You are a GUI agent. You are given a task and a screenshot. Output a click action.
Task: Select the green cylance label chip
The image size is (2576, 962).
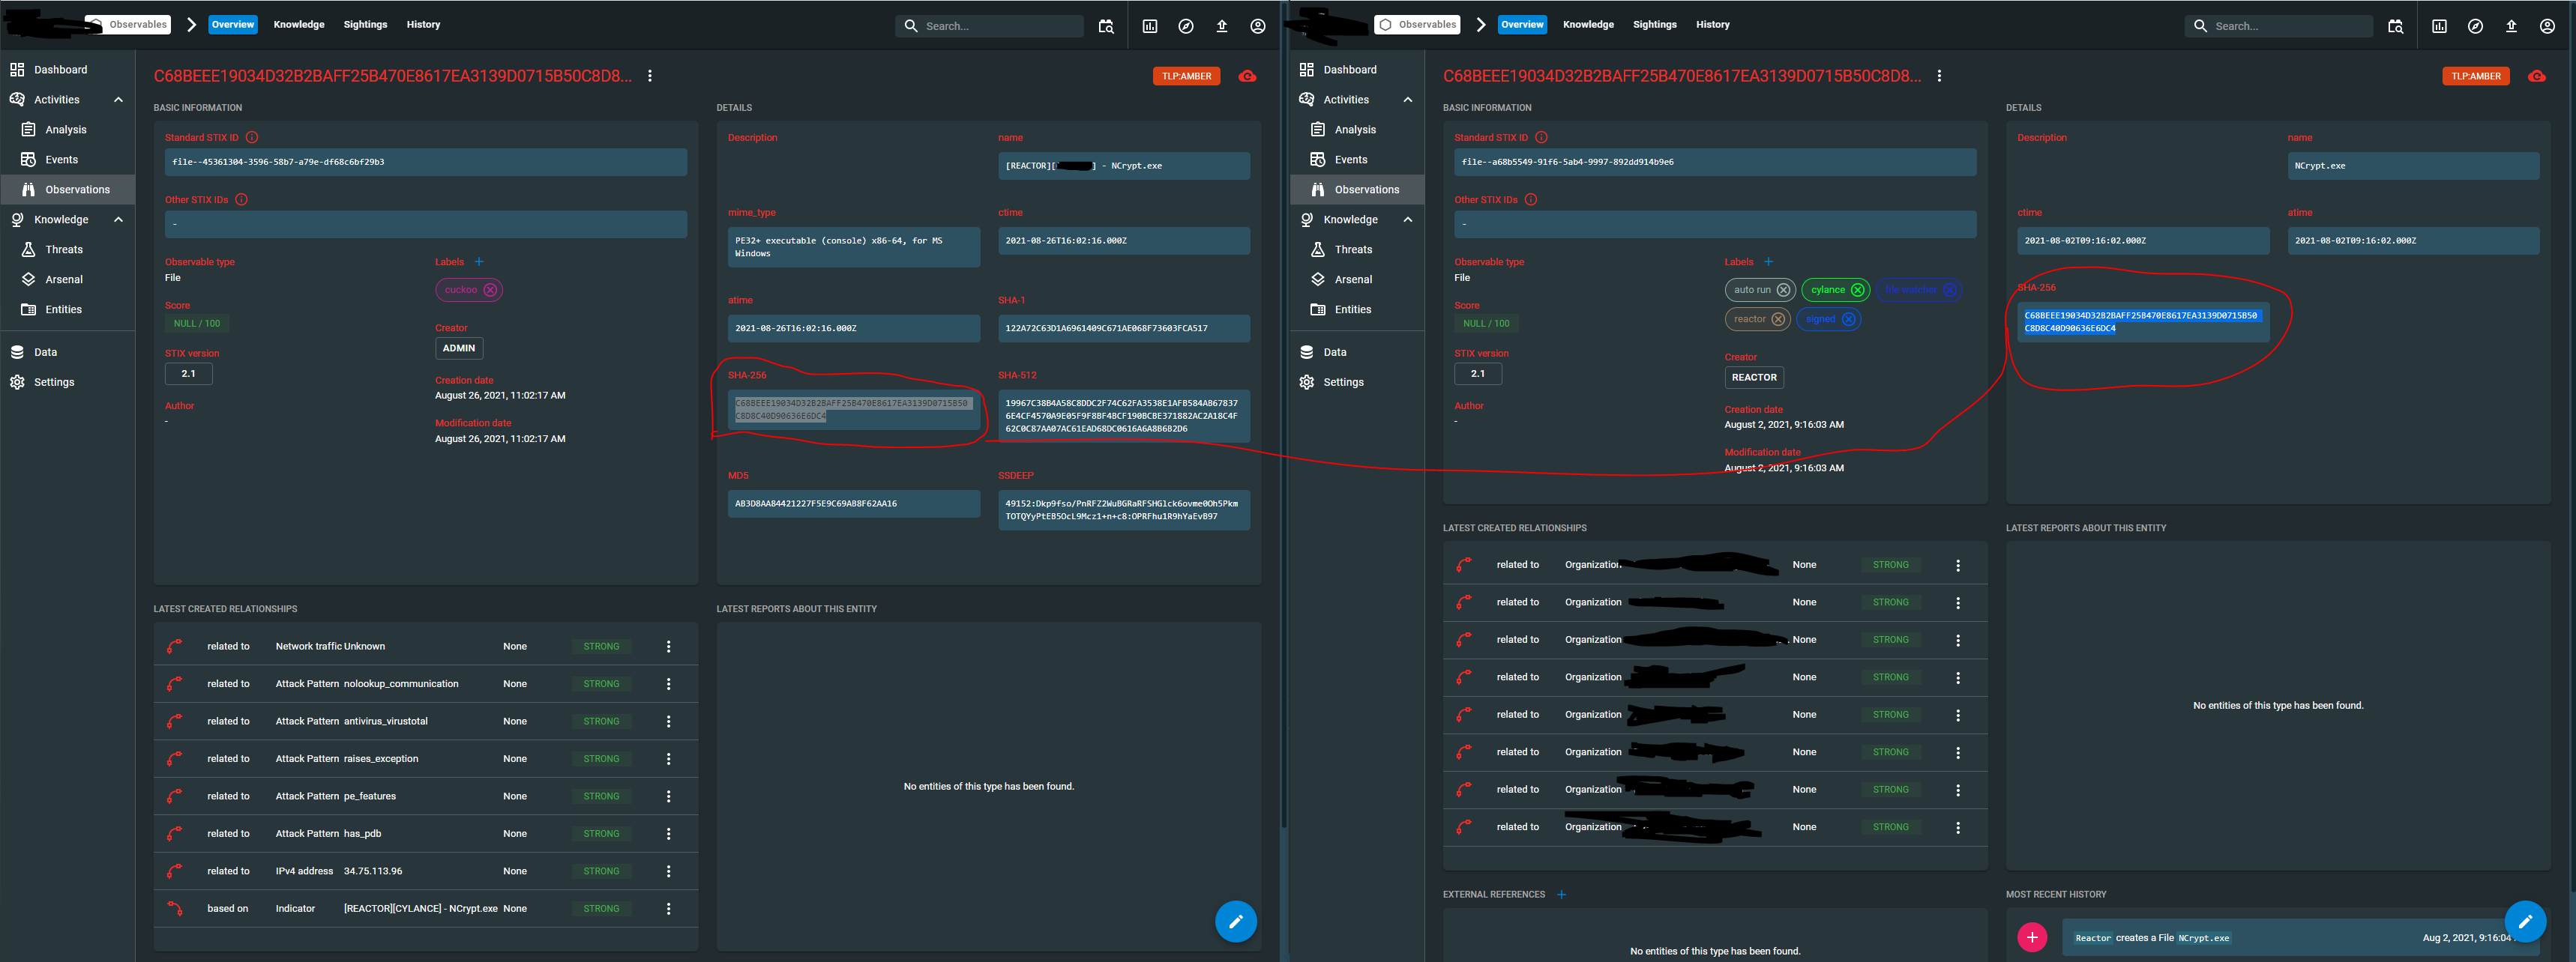pos(1828,290)
